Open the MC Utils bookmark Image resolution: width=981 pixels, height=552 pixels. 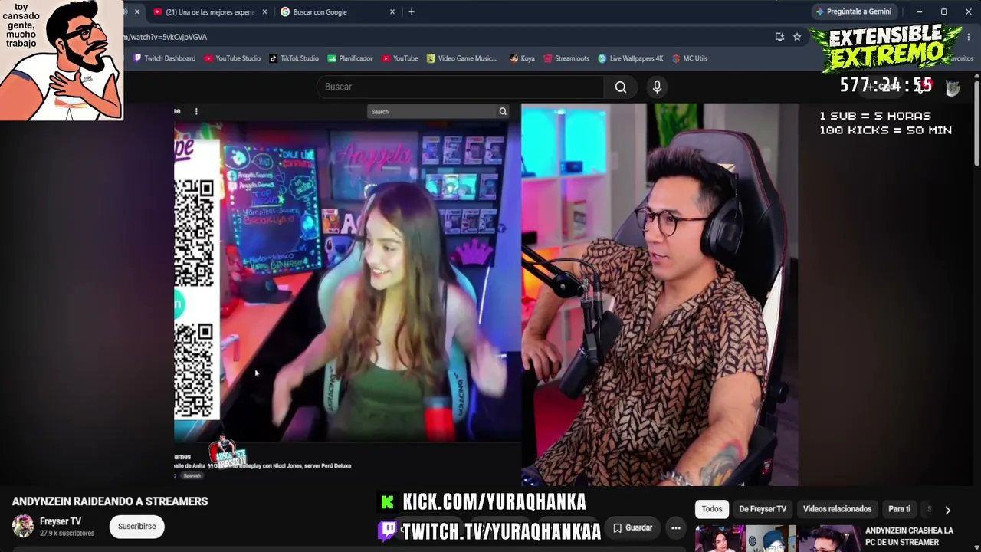690,58
